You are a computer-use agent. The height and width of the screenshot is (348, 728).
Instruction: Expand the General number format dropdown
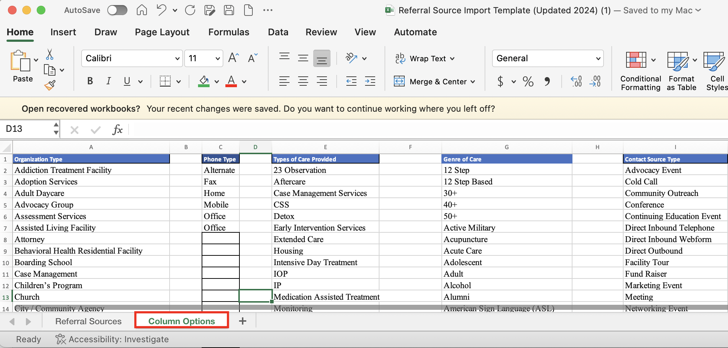(x=598, y=58)
